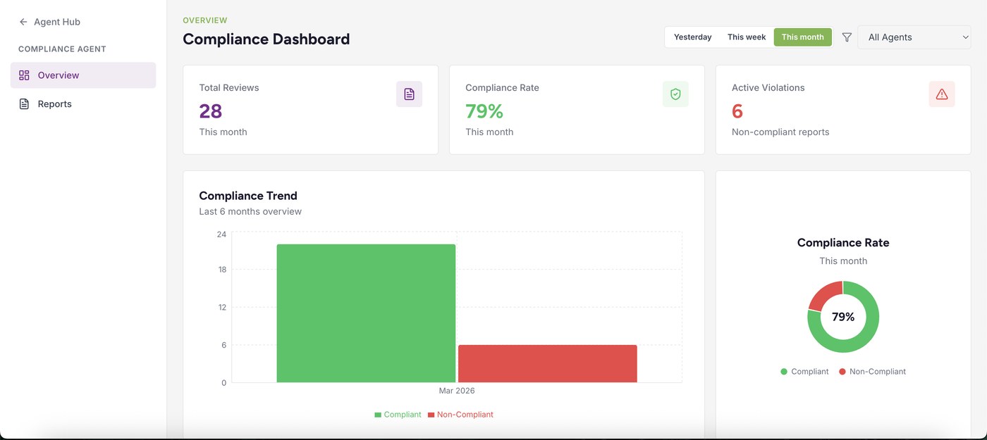Click the Compliance Trend heading
987x440 pixels.
(x=248, y=196)
